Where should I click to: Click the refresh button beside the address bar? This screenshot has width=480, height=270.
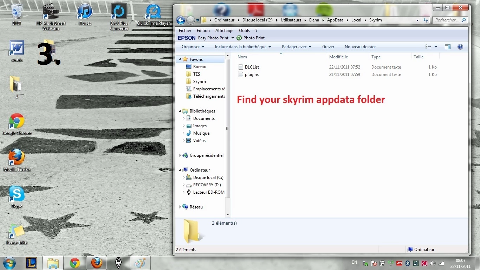(426, 20)
